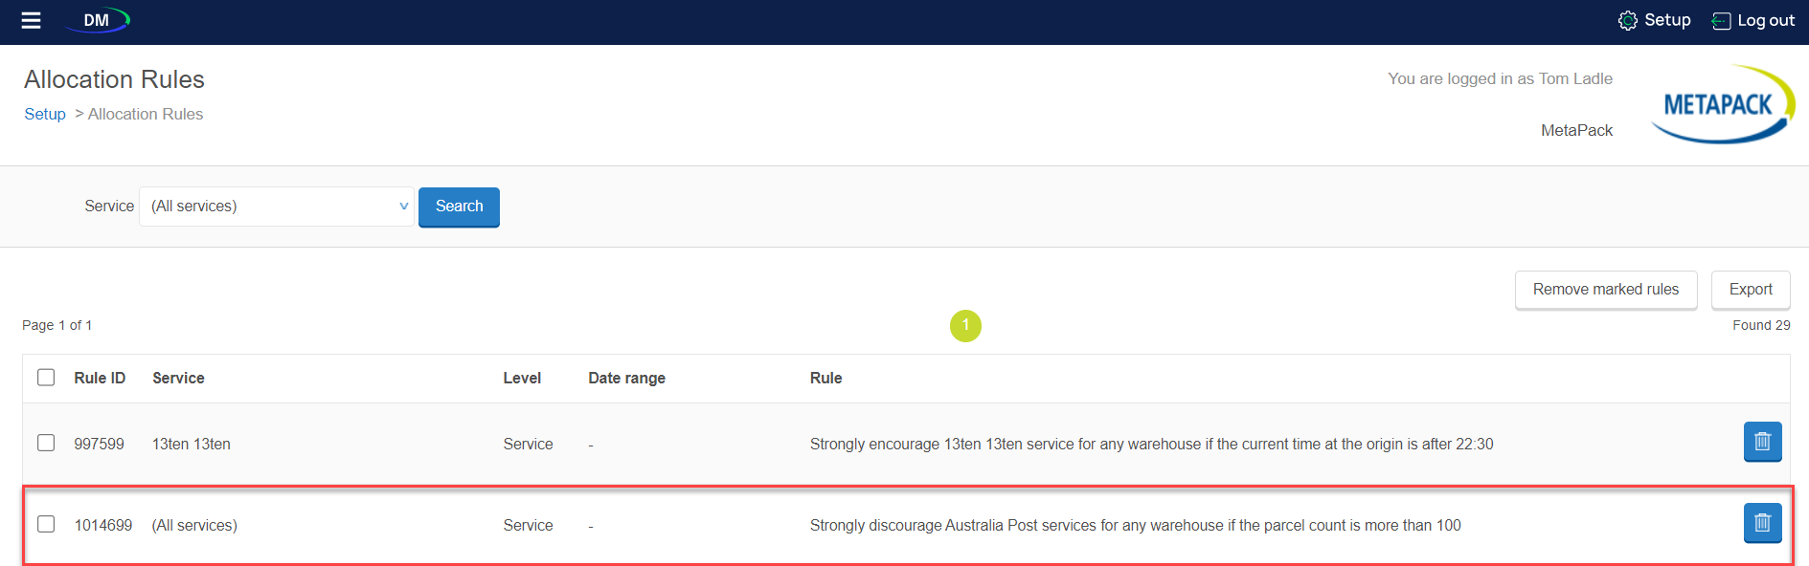The height and width of the screenshot is (566, 1809).
Task: Mark the checkbox for rule 997599
Action: point(46,443)
